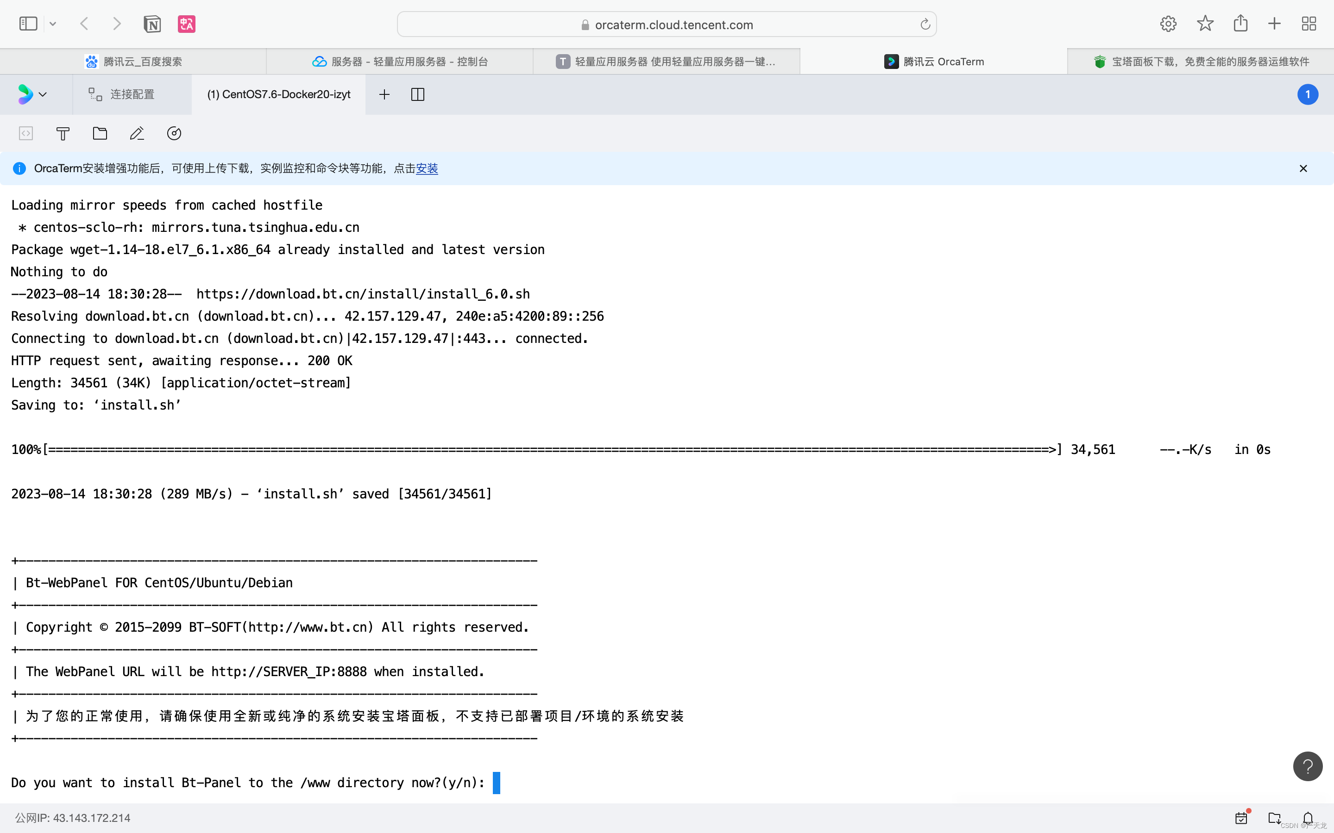1334x833 pixels.
Task: Bookmark page with the star icon
Action: pyautogui.click(x=1205, y=24)
